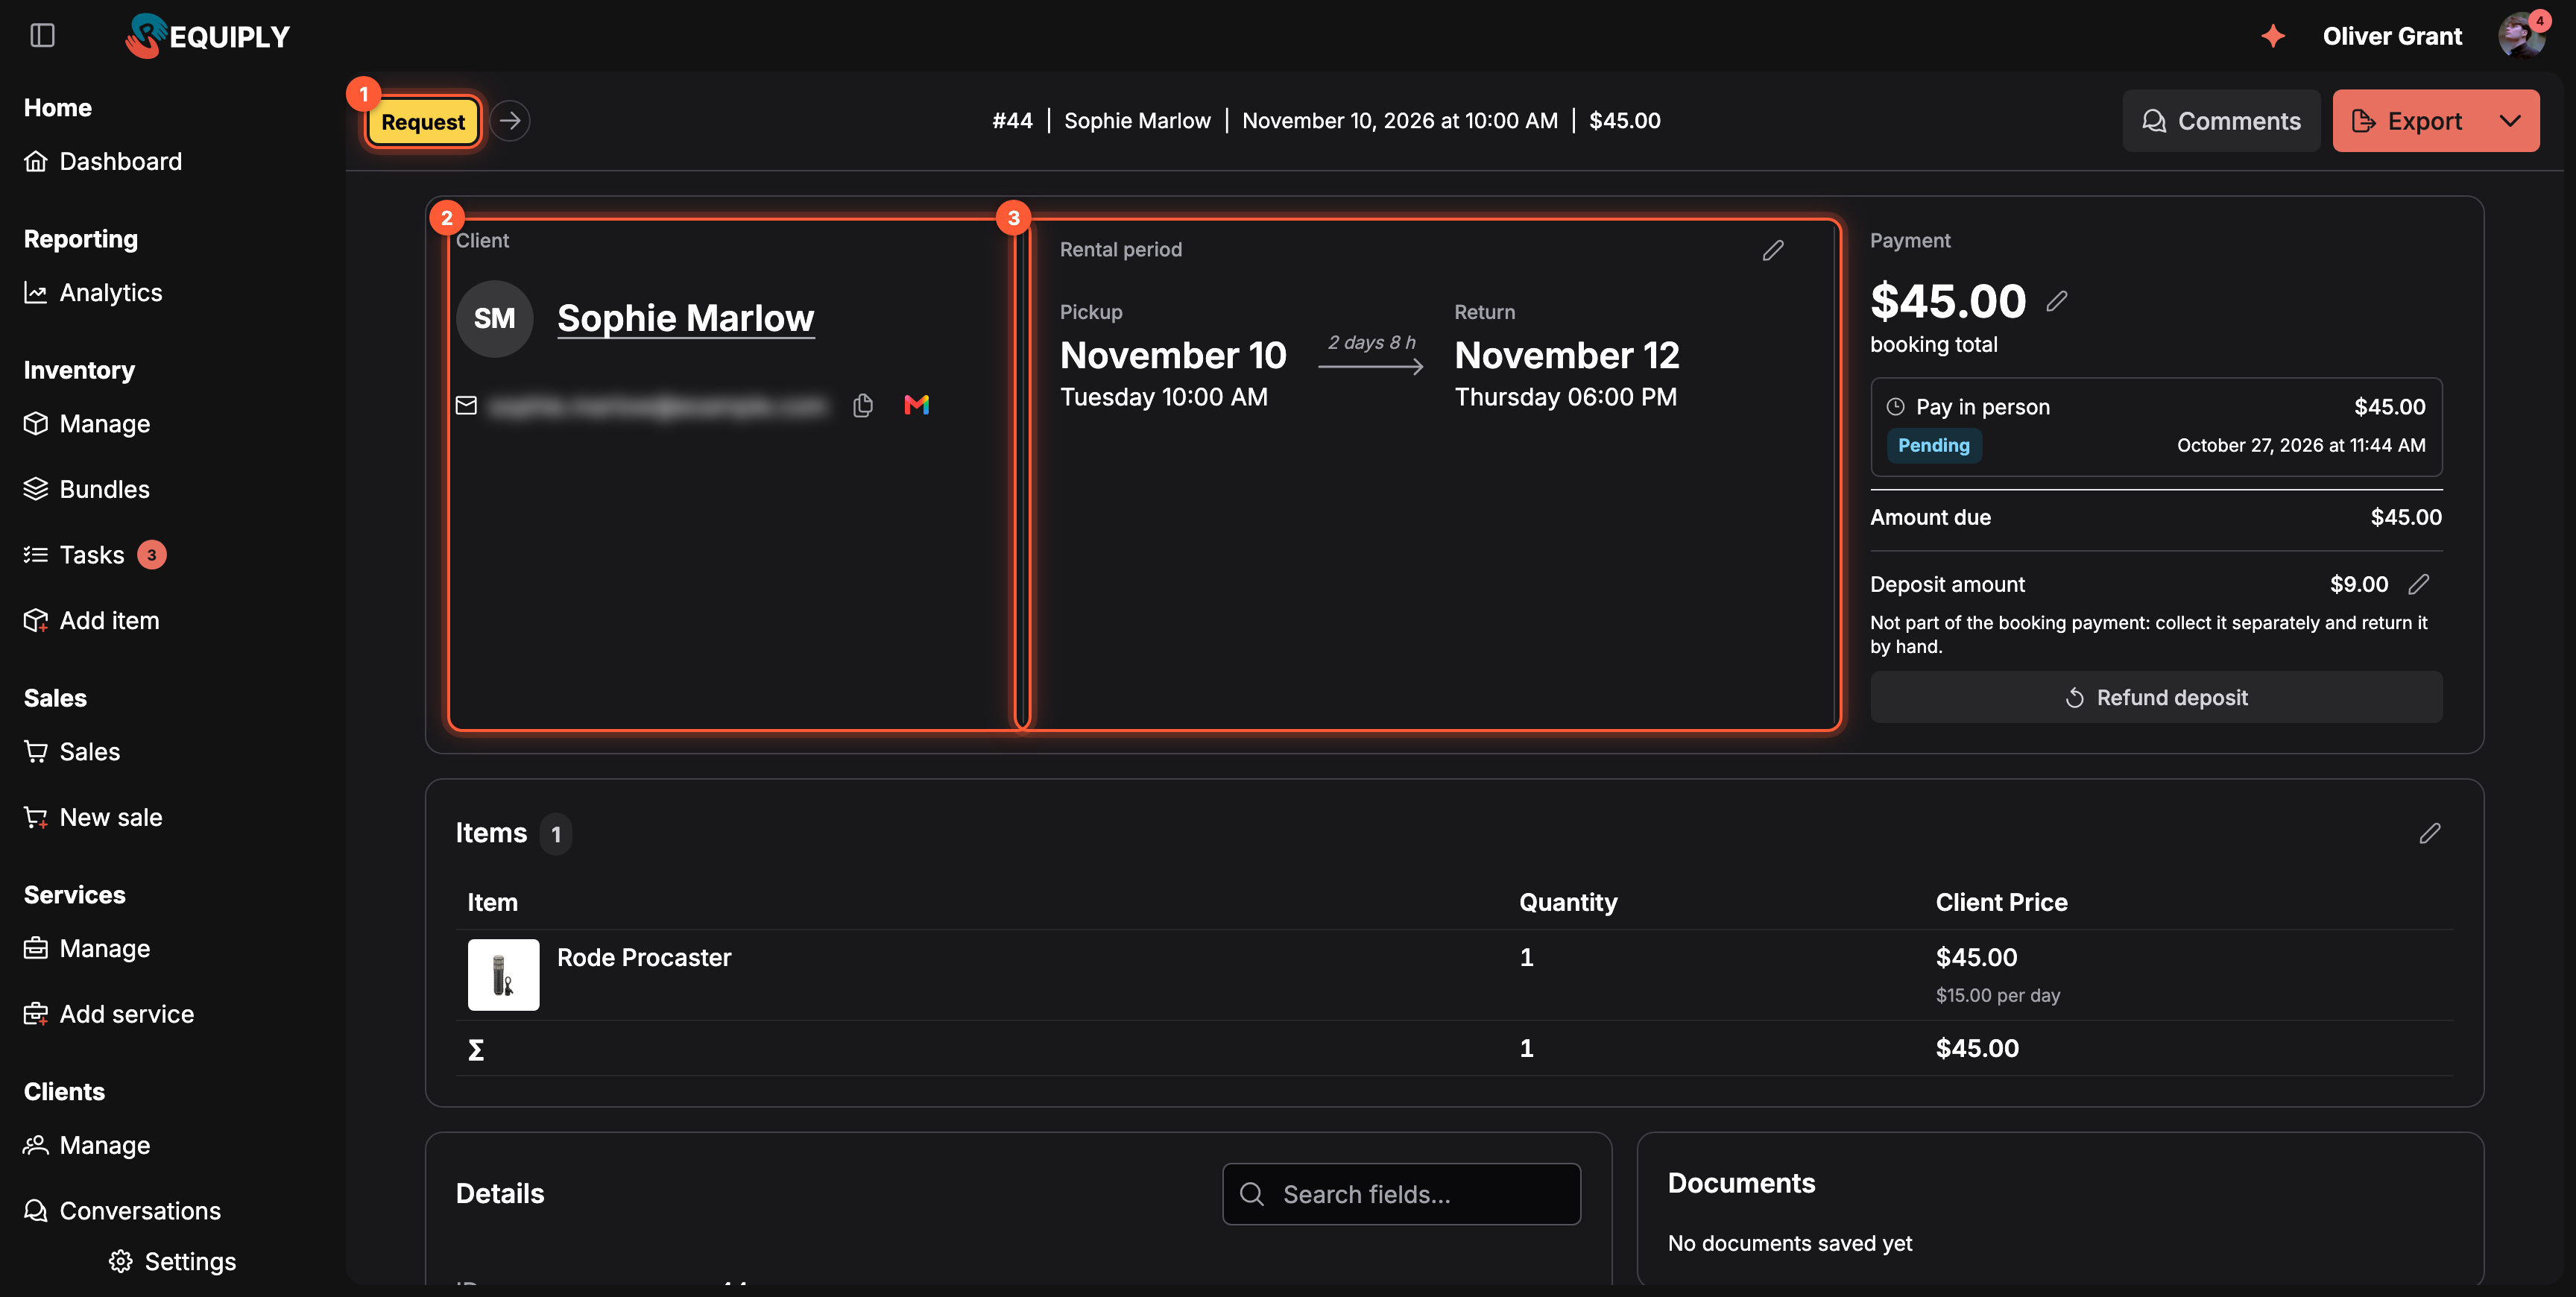Viewport: 2576px width, 1297px height.
Task: Start a New sale
Action: (93, 817)
